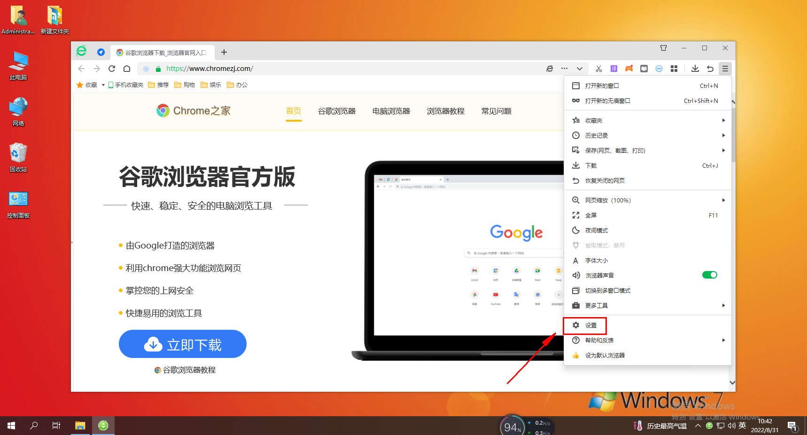Click the 立即下载 download button
The width and height of the screenshot is (807, 435).
tap(183, 344)
